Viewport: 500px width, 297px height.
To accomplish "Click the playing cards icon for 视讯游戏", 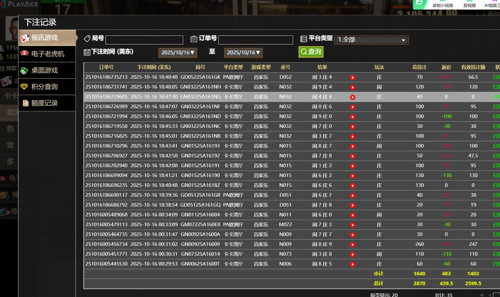I will [x=25, y=38].
